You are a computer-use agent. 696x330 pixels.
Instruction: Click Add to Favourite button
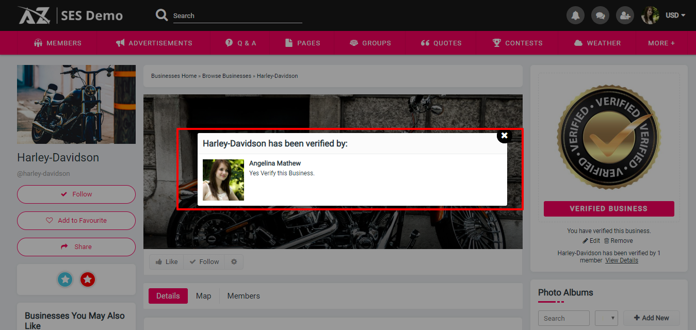point(76,220)
